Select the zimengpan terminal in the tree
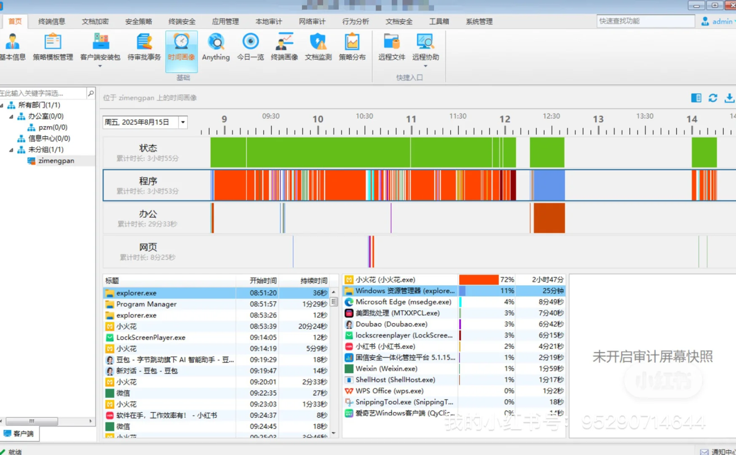The image size is (736, 455). (x=56, y=161)
